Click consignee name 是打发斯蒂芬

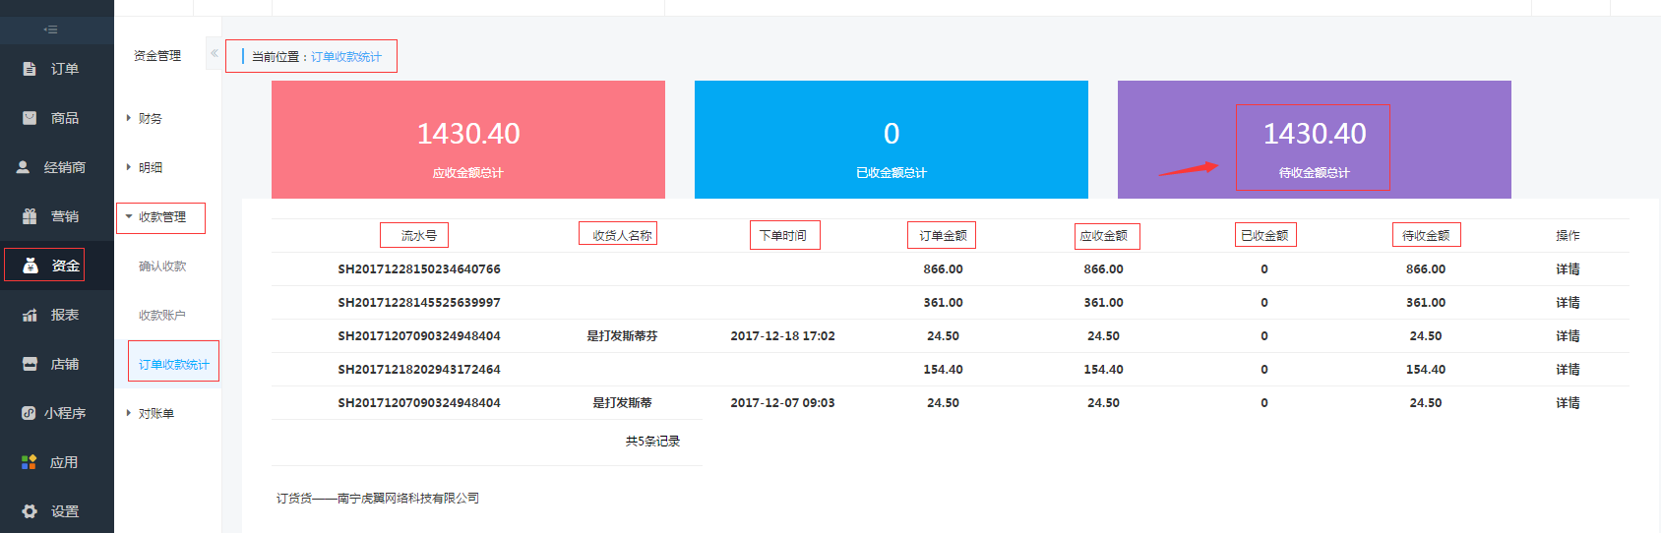pos(622,336)
